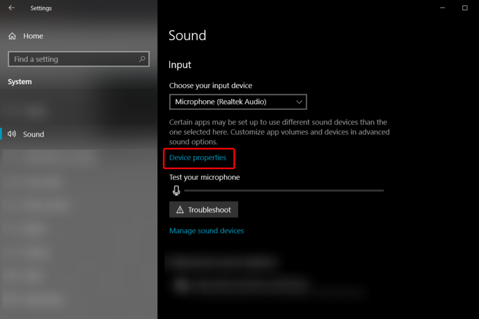
Task: Click the warning triangle on Troubleshoot
Action: coord(180,210)
